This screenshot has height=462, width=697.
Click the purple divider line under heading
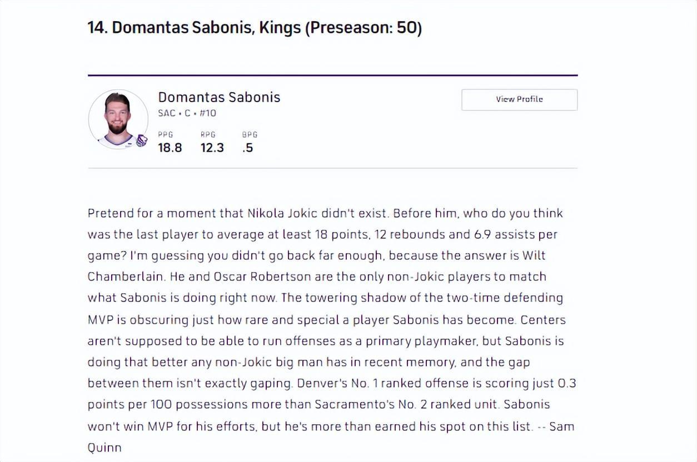(x=332, y=75)
